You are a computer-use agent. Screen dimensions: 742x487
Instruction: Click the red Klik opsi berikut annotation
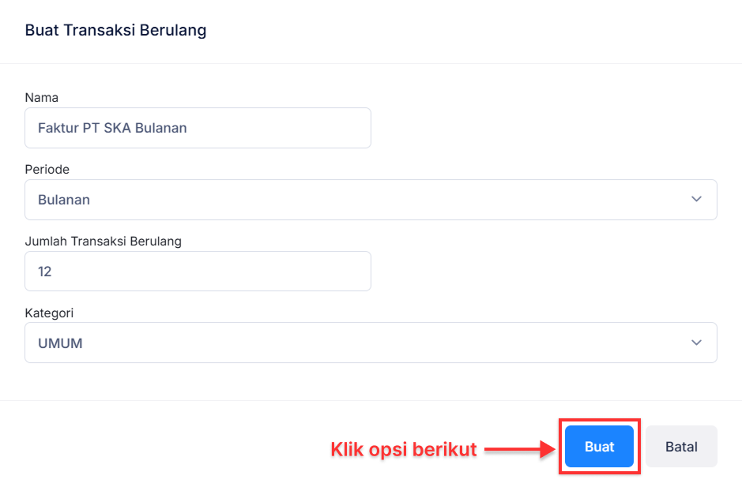point(403,448)
